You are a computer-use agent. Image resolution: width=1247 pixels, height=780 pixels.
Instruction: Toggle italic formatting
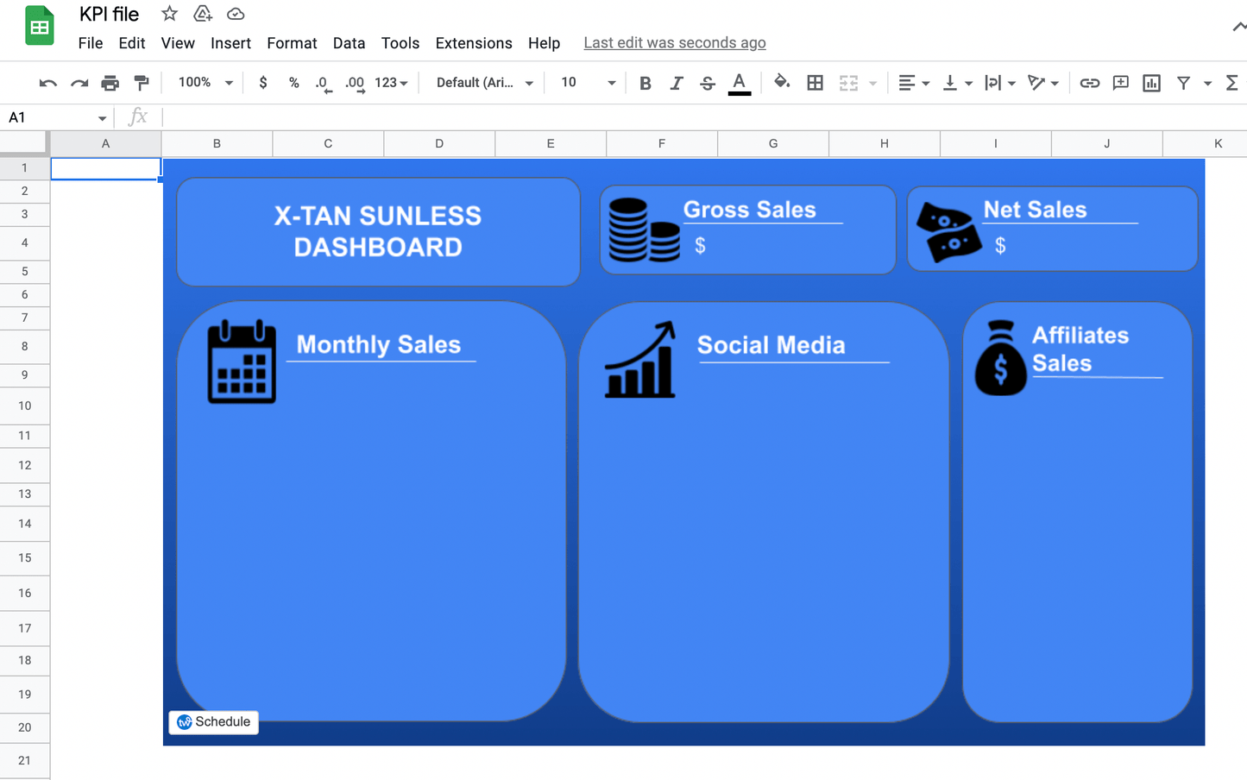tap(676, 82)
